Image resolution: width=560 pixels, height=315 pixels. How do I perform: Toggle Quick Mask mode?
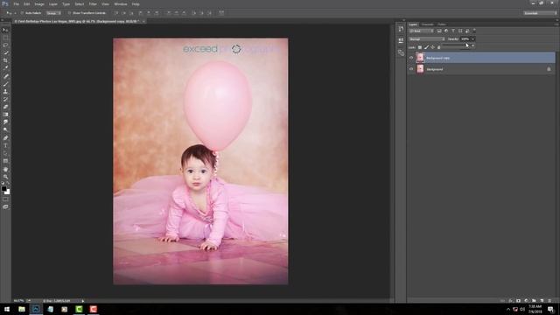(5, 199)
